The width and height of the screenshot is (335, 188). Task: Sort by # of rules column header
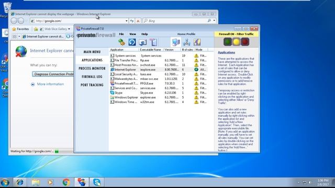[187, 50]
